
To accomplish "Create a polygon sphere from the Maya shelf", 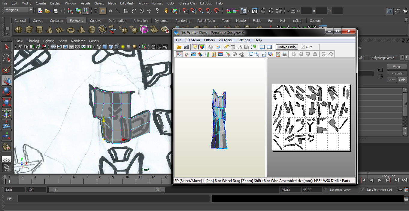I will pos(19,29).
